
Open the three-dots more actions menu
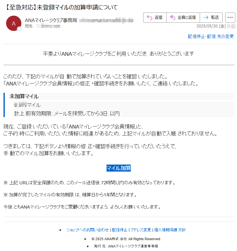pyautogui.click(x=230, y=18)
